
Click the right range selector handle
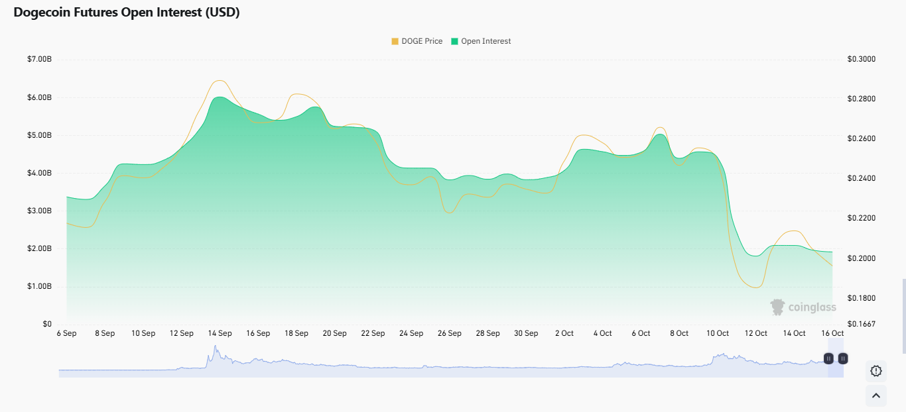[x=843, y=358]
